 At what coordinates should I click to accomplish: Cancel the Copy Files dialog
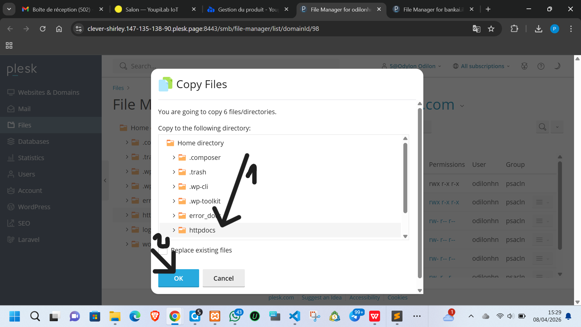[x=223, y=278]
